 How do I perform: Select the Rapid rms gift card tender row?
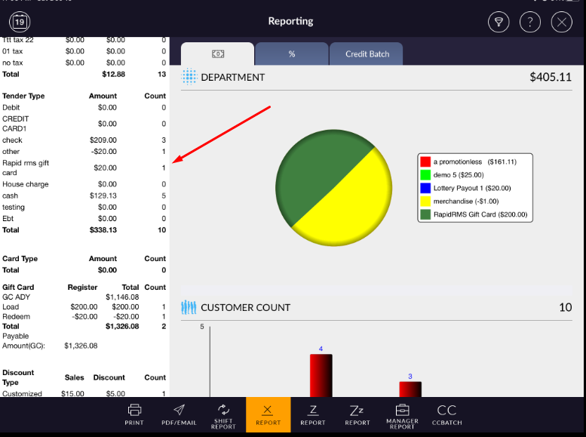(83, 168)
